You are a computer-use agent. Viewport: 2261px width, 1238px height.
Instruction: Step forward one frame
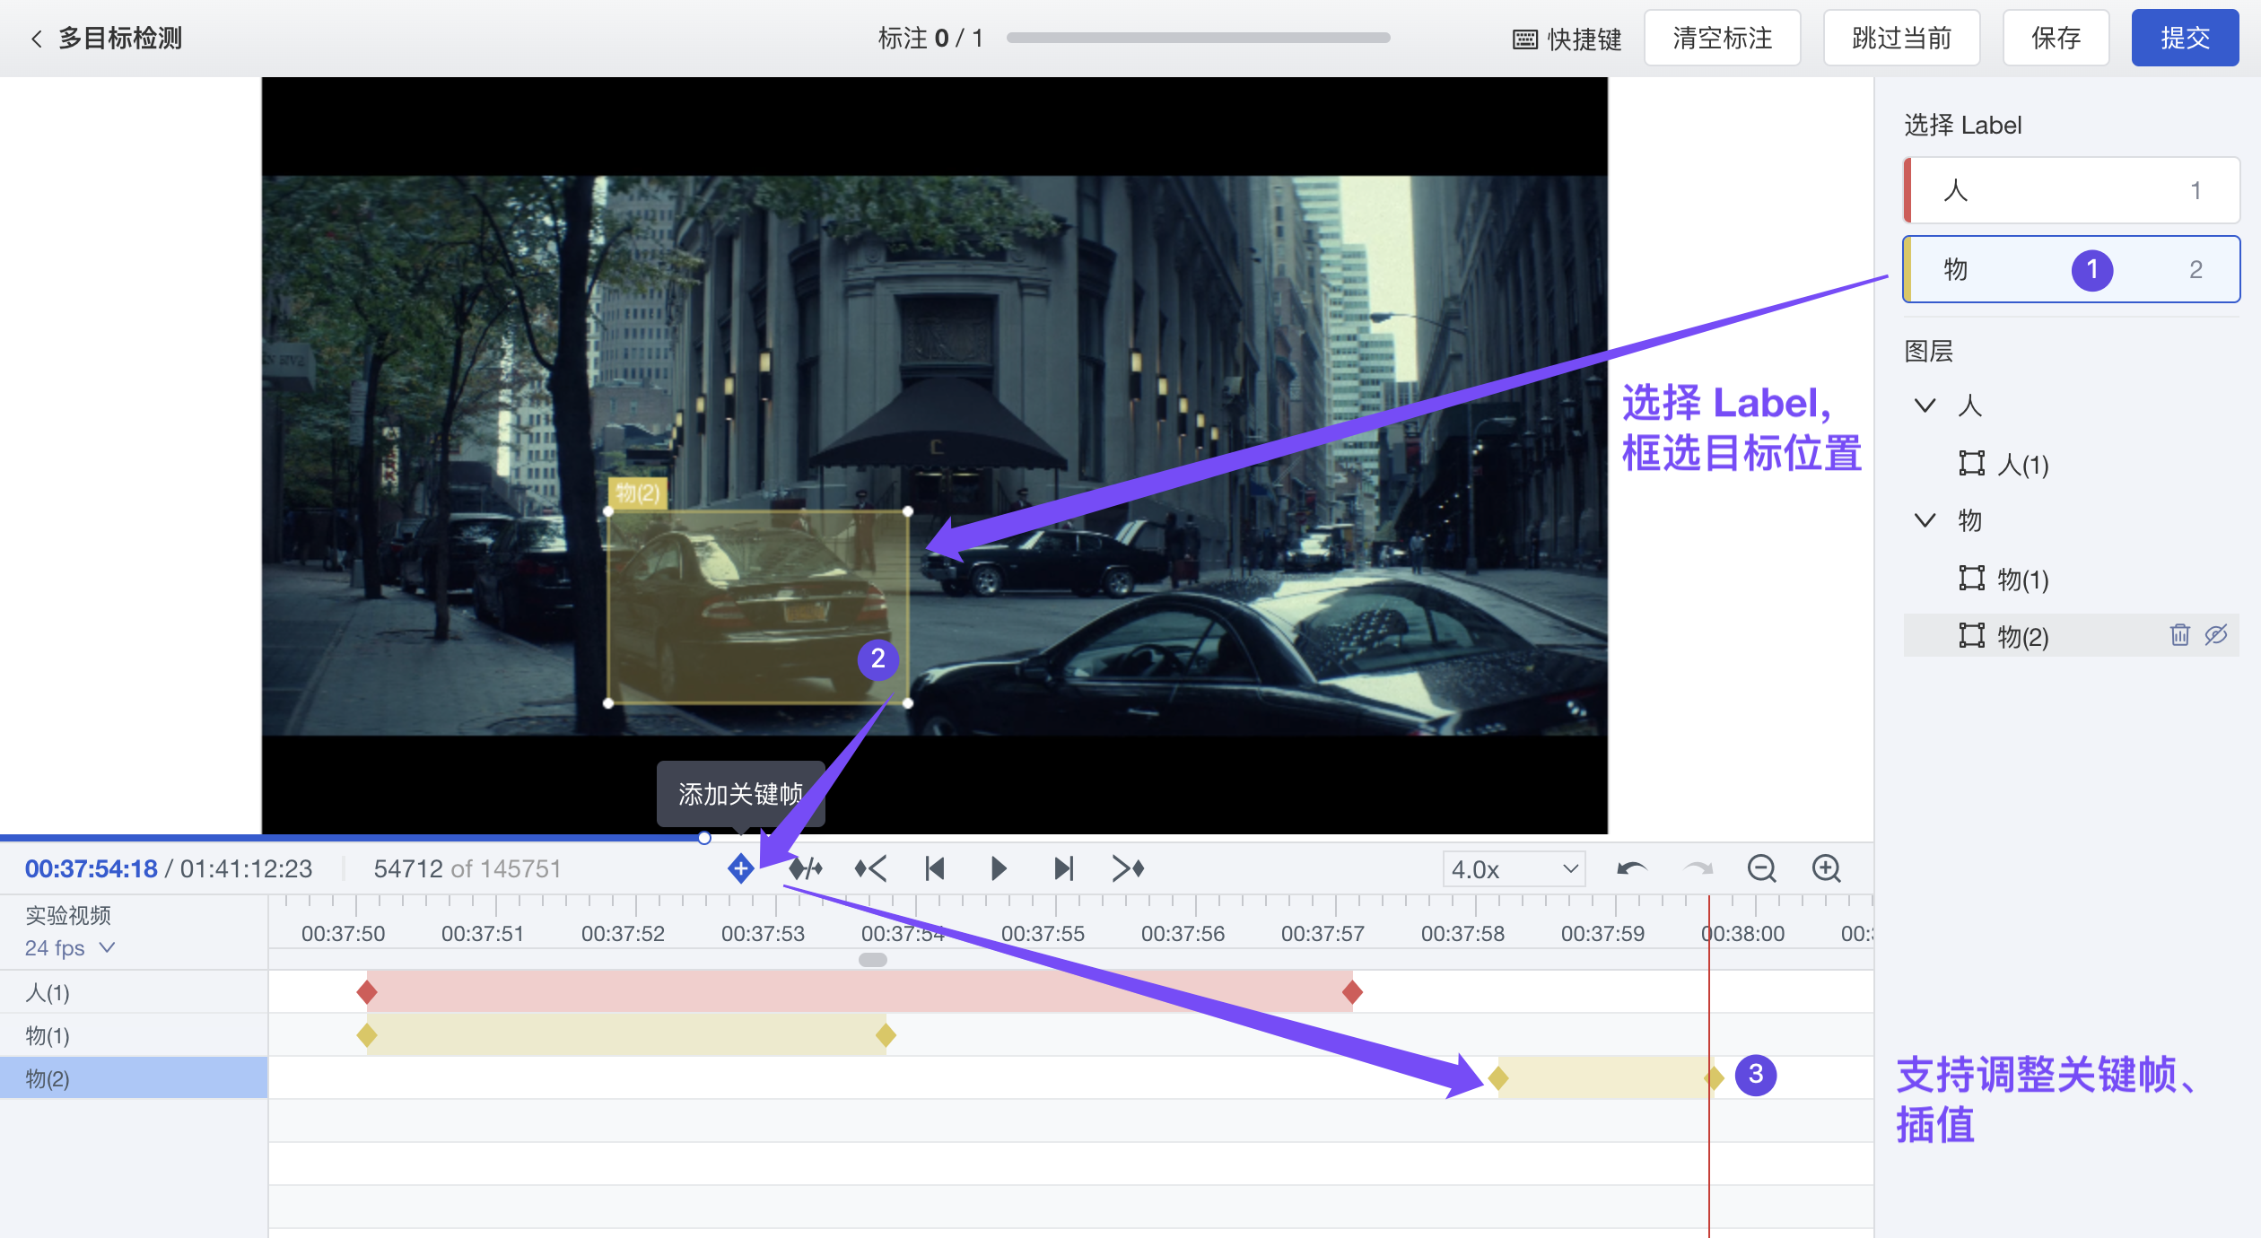tap(1063, 868)
